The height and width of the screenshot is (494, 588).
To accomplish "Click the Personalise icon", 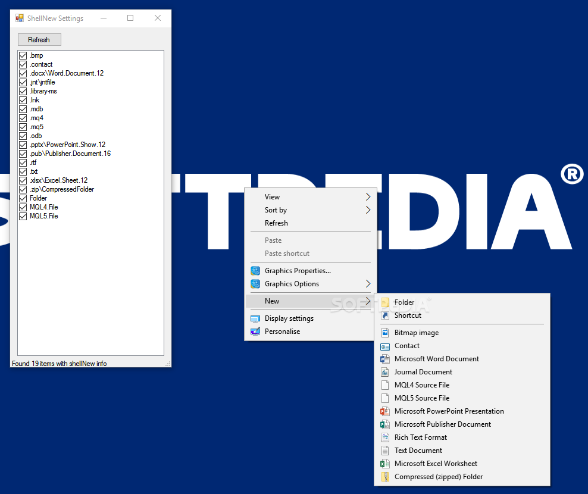I will 255,332.
